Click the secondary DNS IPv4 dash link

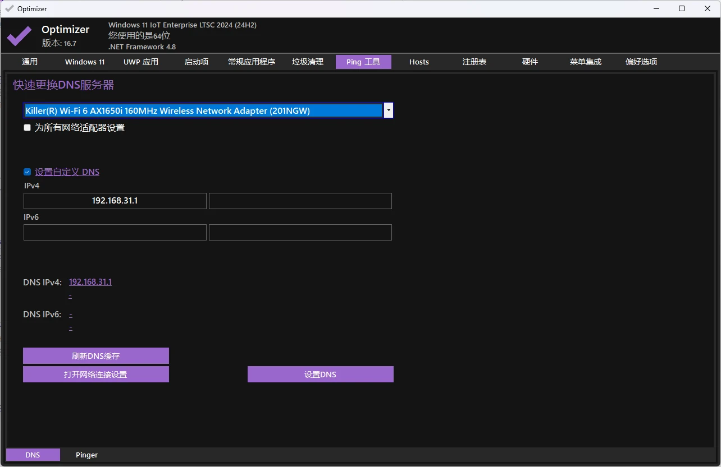70,295
